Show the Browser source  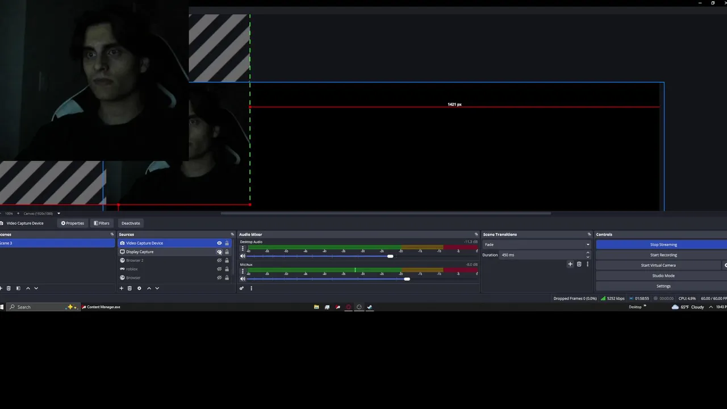coord(219,277)
